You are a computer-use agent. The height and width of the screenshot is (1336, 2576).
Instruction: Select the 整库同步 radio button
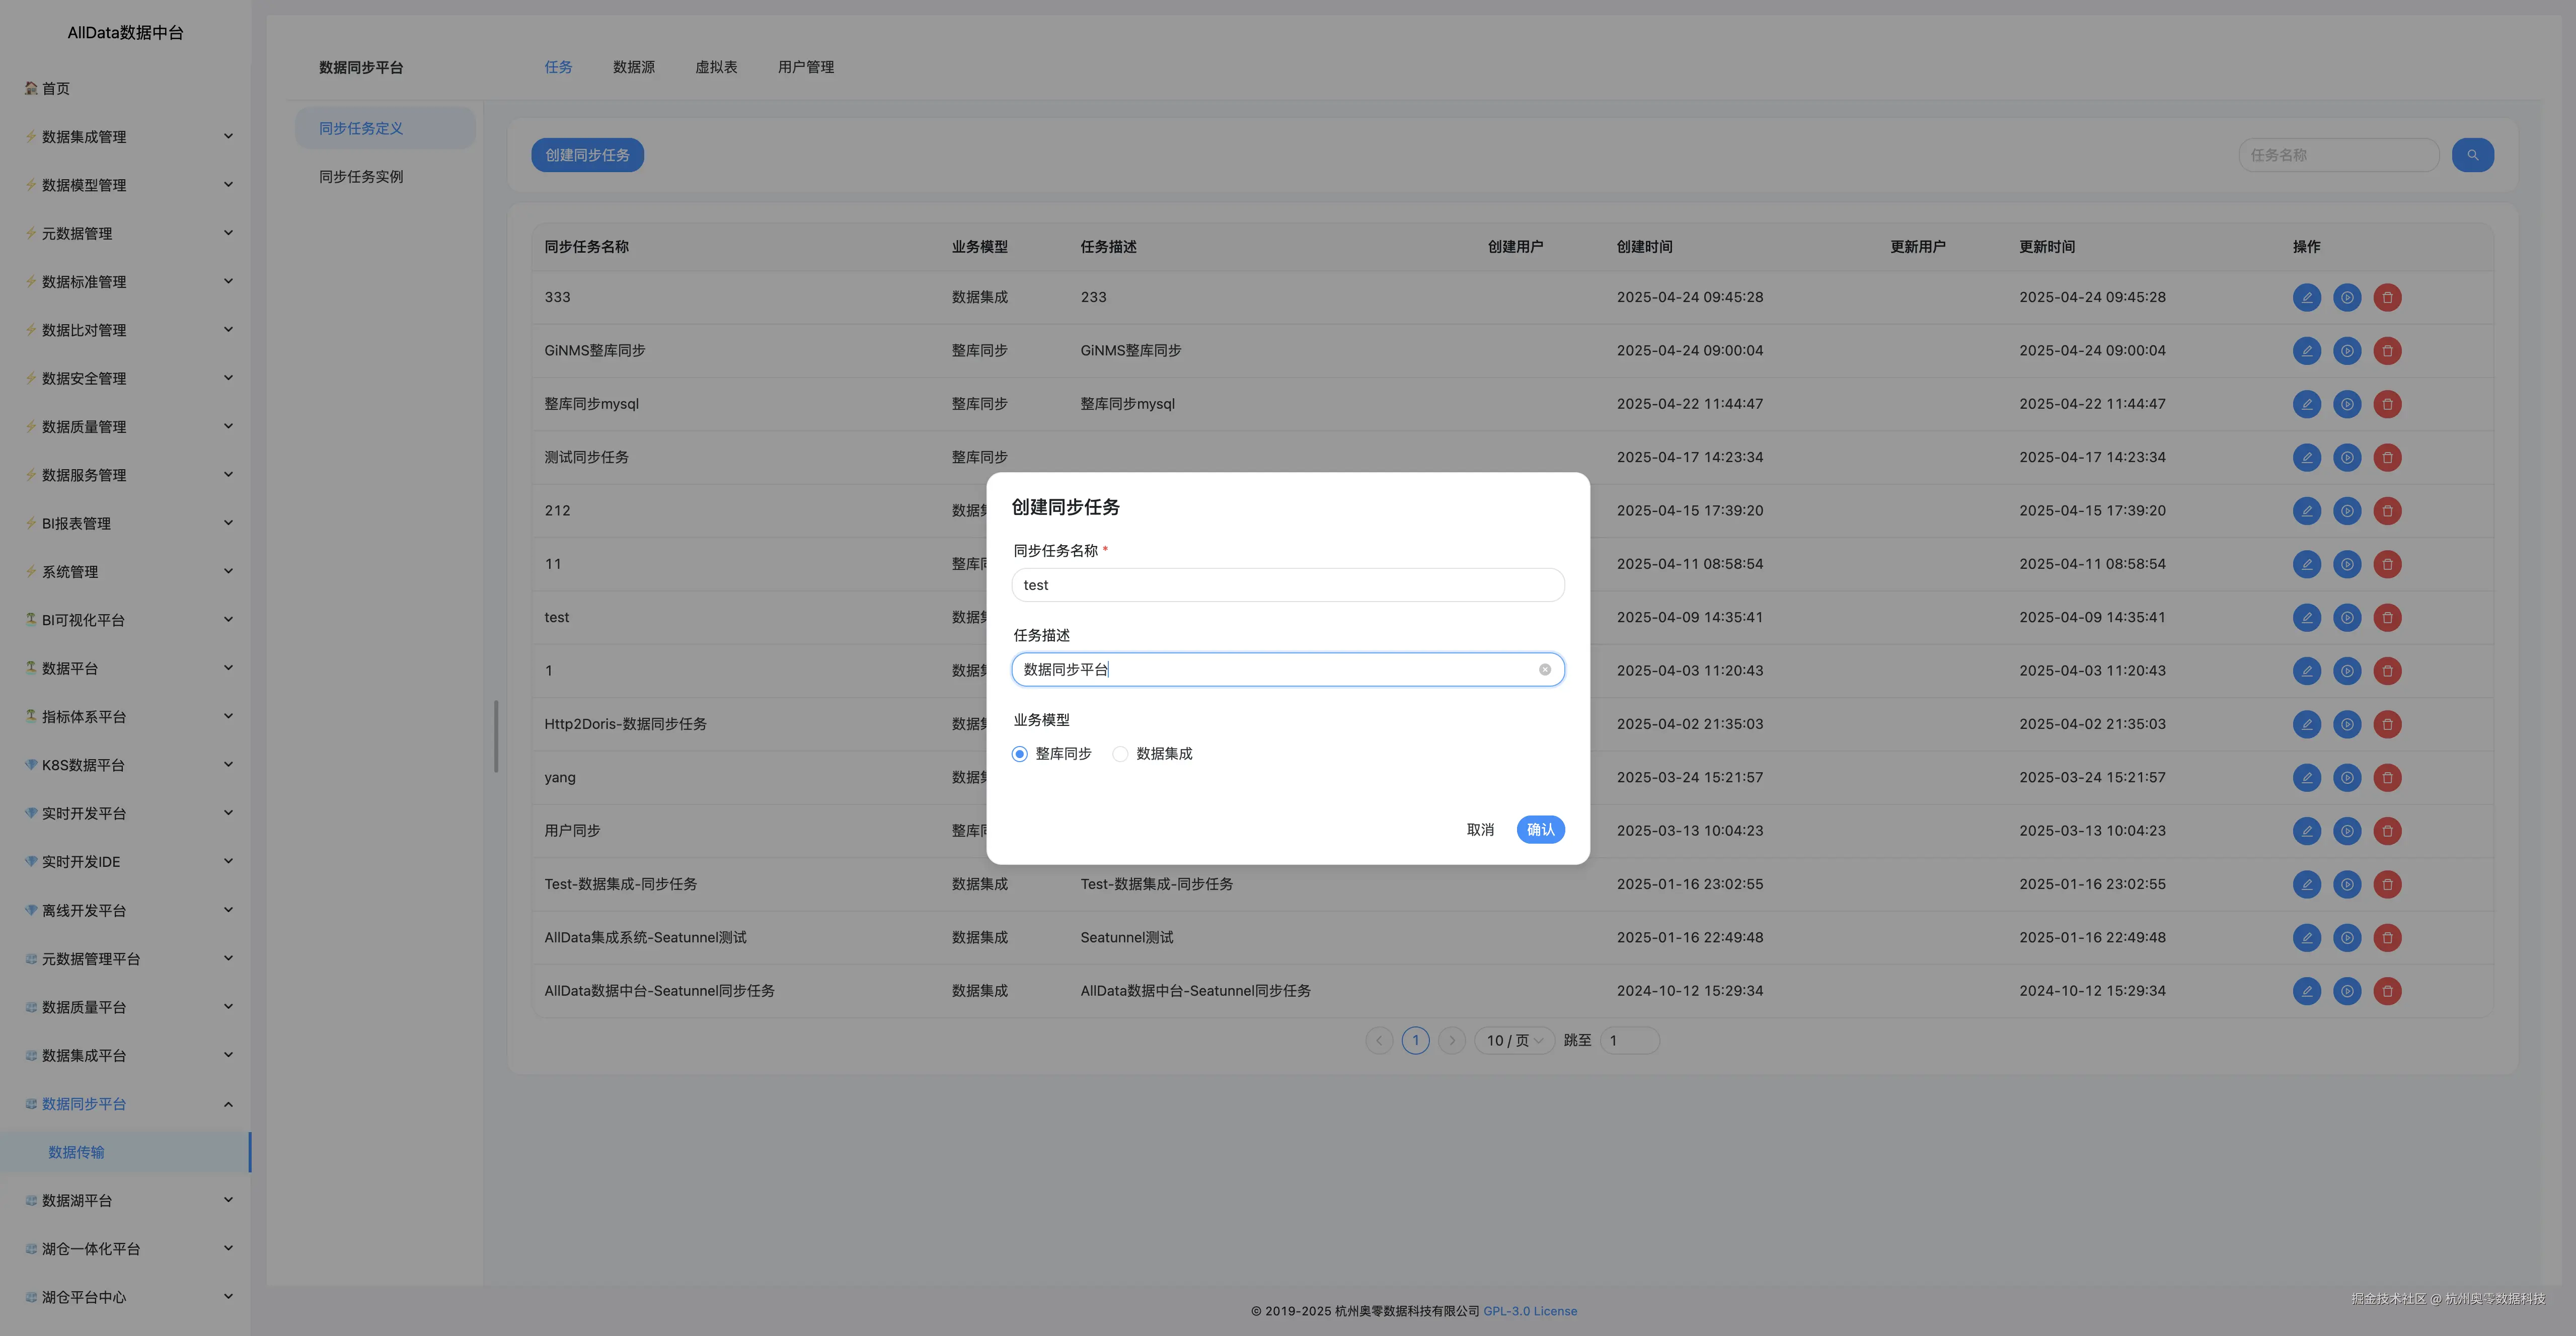coord(1019,754)
